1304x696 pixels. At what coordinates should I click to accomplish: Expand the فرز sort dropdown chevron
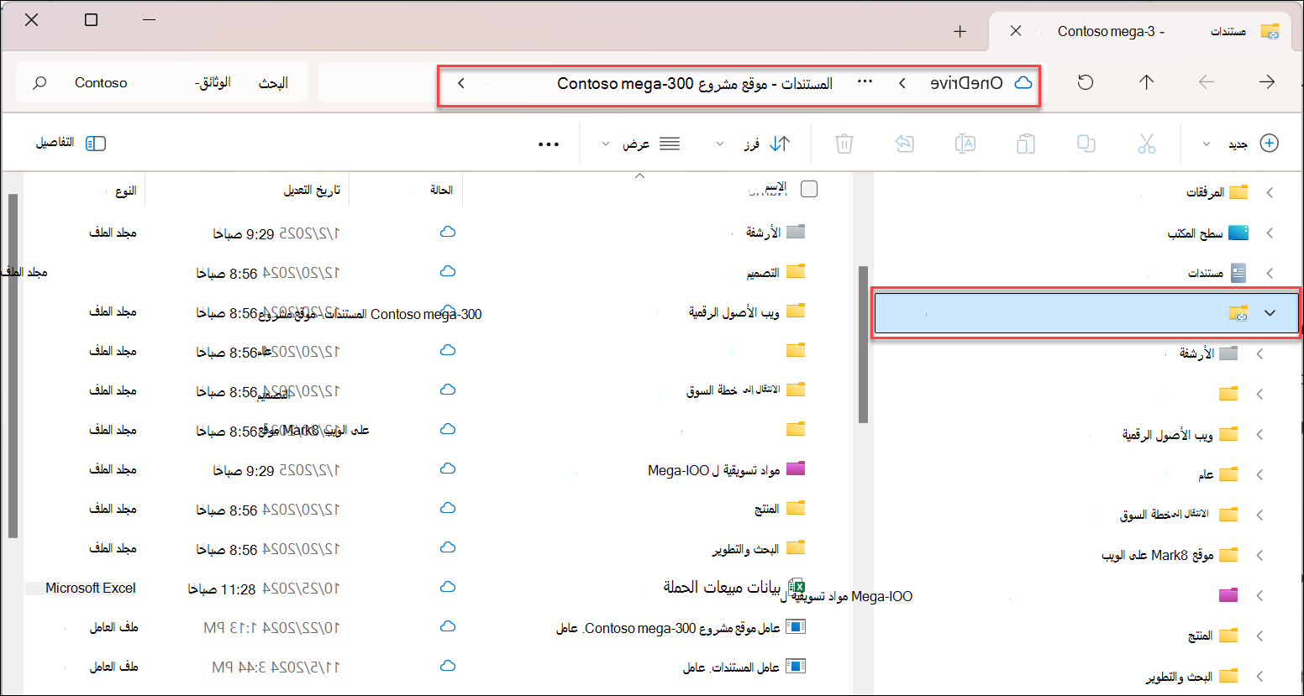pyautogui.click(x=720, y=144)
